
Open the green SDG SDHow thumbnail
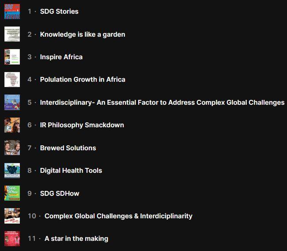click(x=12, y=193)
